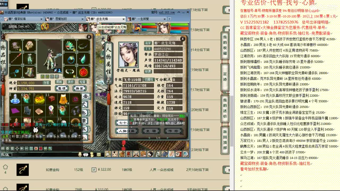
Task: Open the 坐骑 mount button
Action: [x=151, y=131]
